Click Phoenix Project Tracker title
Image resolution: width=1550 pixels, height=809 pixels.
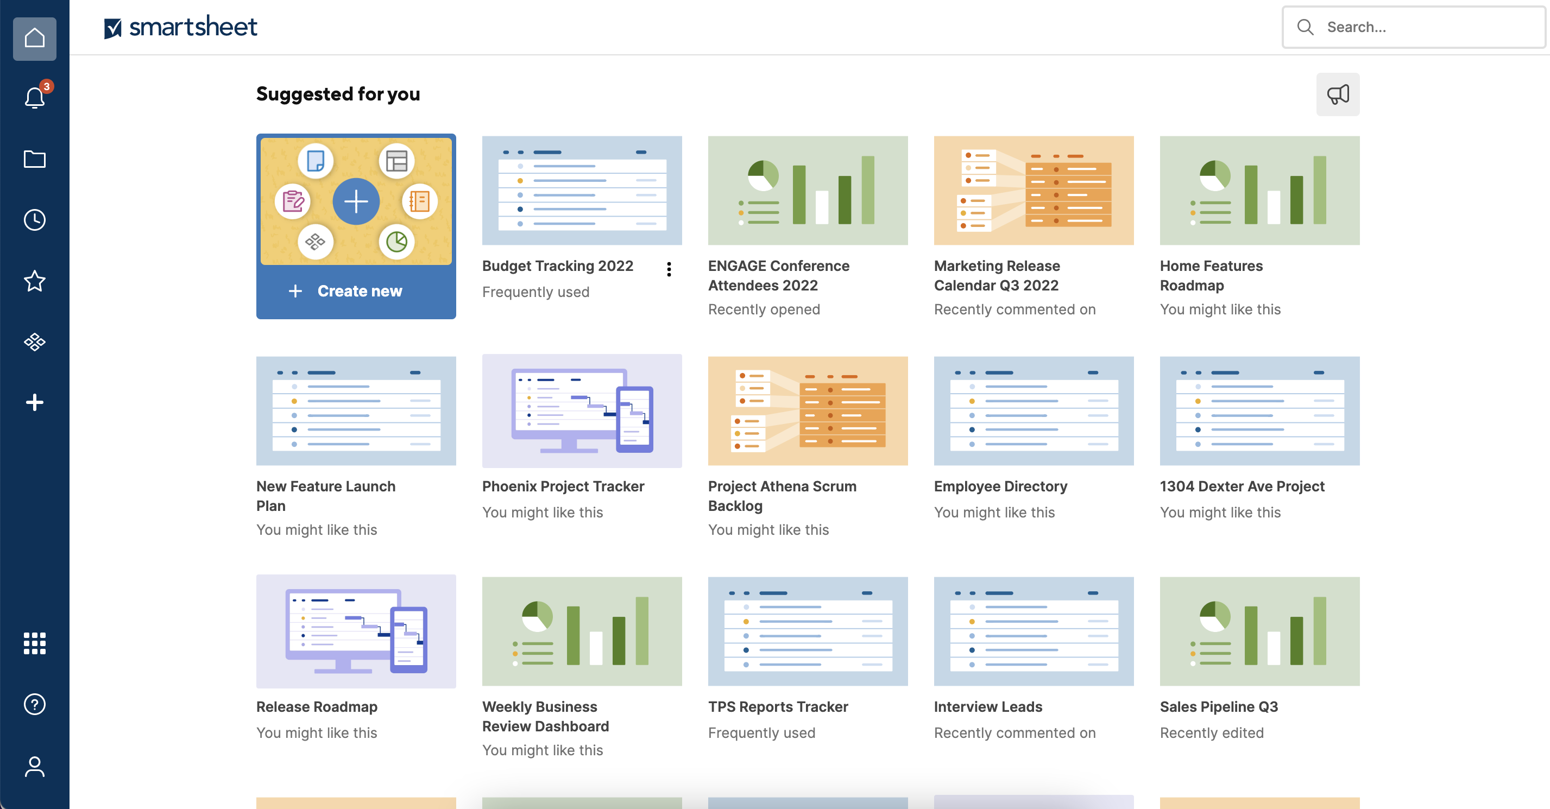[x=563, y=486]
